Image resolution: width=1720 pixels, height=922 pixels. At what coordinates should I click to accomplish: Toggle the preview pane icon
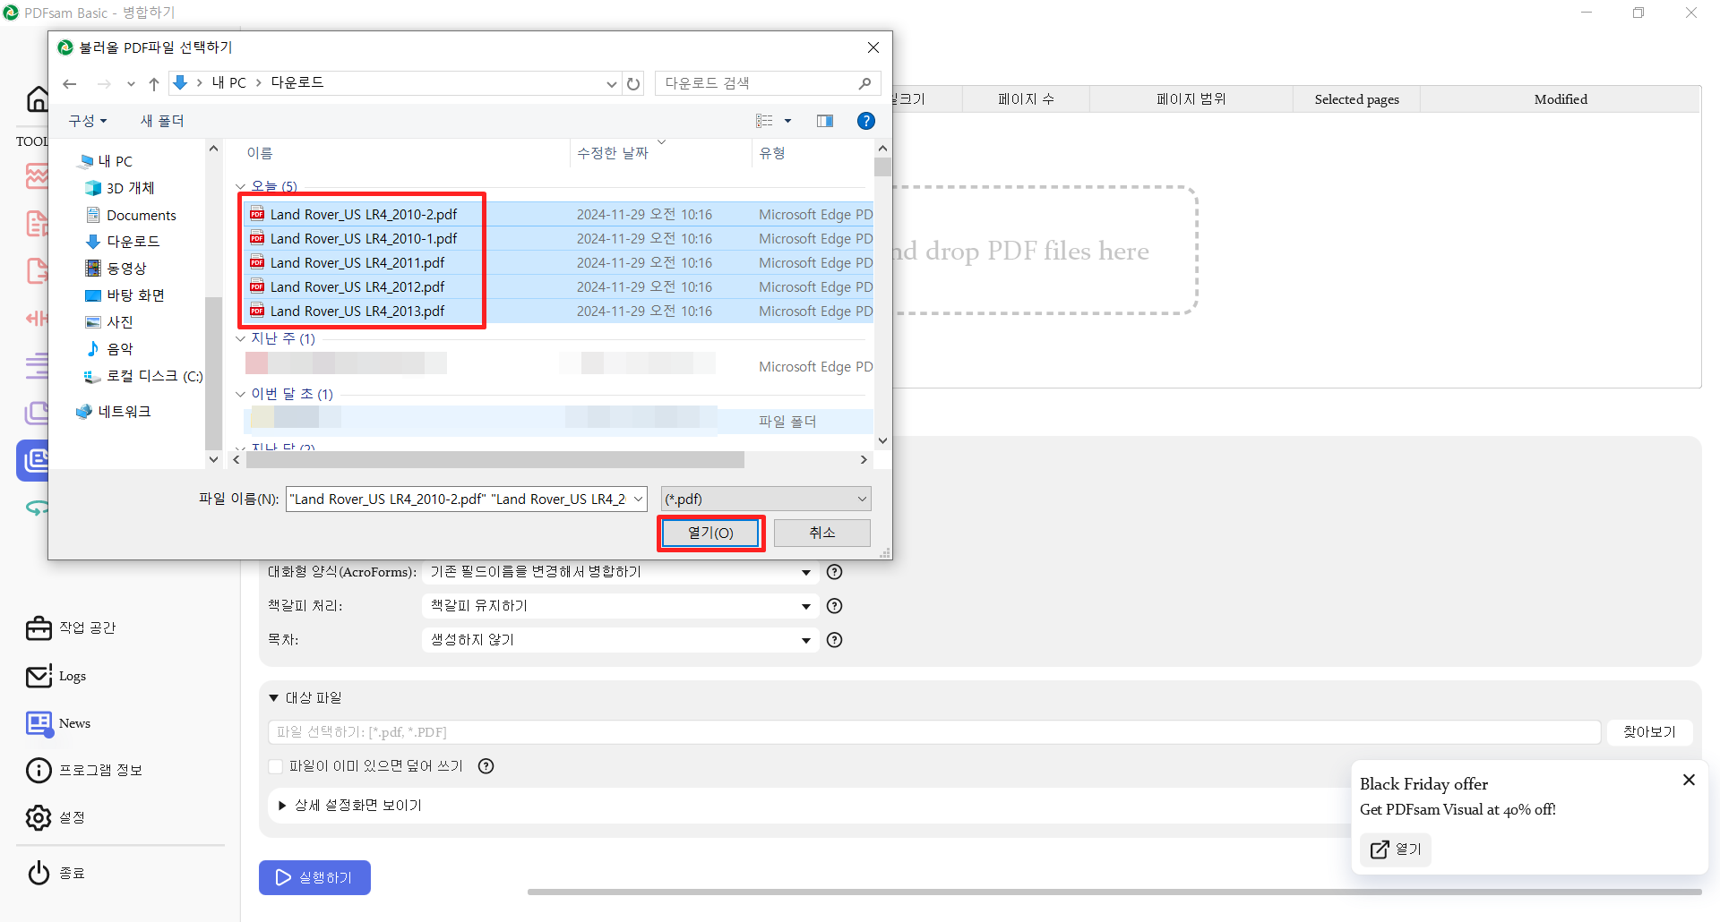point(825,121)
